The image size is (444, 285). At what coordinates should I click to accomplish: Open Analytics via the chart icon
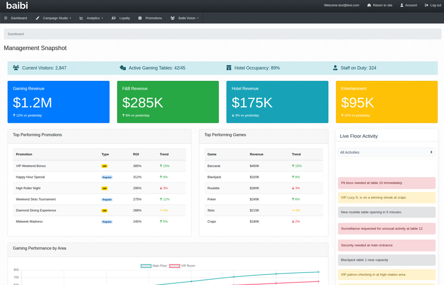(x=81, y=18)
